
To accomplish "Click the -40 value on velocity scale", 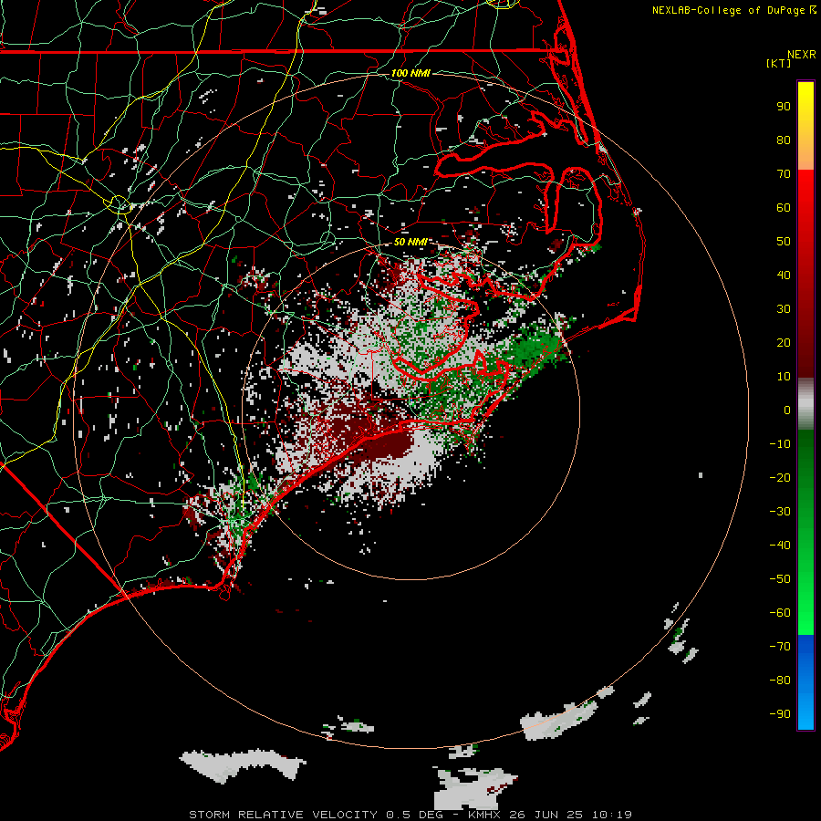I will (780, 546).
